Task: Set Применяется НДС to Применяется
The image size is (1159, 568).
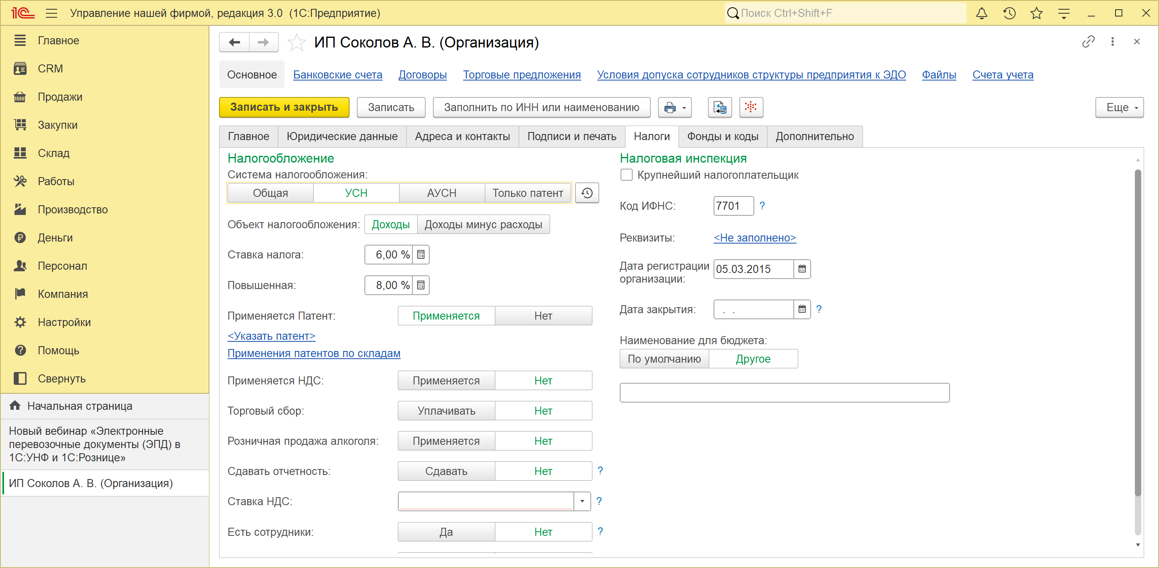Action: tap(446, 380)
